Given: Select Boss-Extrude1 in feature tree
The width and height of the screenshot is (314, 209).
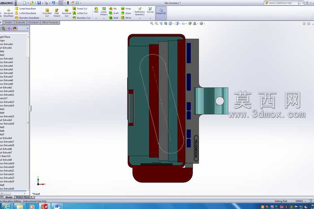Looking at the screenshot, I should click(x=6, y=44).
